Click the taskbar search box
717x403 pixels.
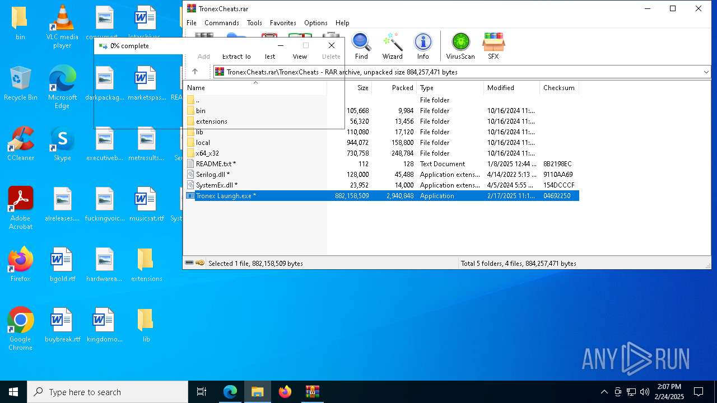pyautogui.click(x=108, y=392)
